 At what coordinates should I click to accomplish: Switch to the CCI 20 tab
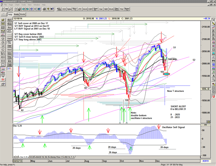[31, 157]
